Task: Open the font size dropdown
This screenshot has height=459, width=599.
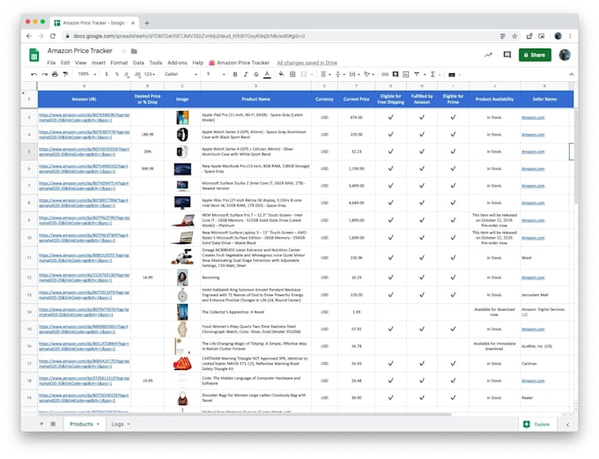Action: tap(216, 74)
